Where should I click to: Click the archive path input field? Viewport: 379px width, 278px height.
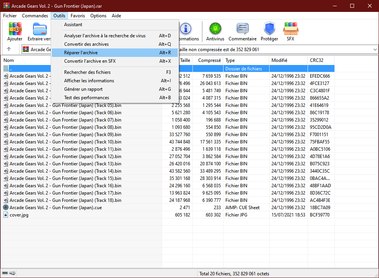pos(200,49)
